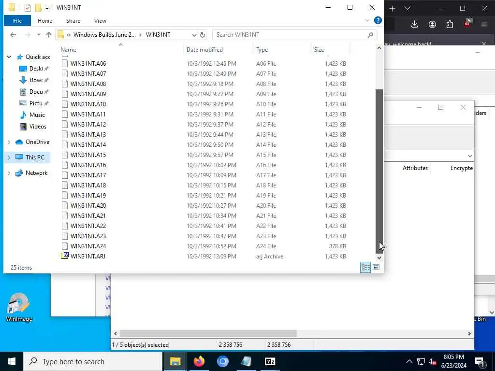Open Music in navigation pane
Screen dimensions: 495x371
click(32, 115)
